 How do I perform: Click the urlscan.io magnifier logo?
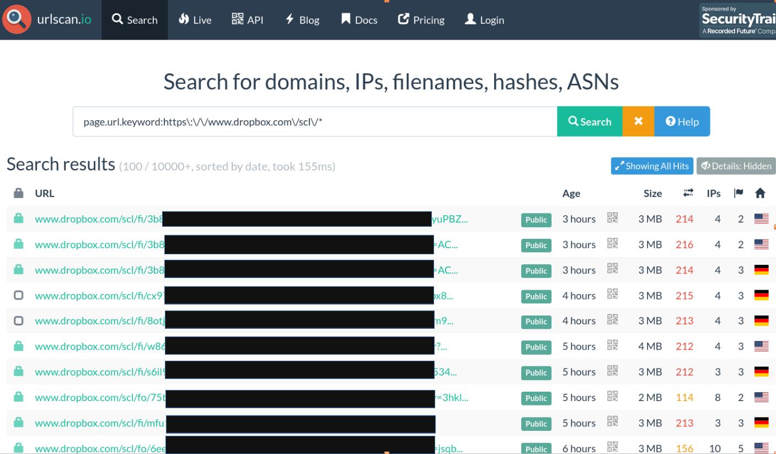pos(17,19)
